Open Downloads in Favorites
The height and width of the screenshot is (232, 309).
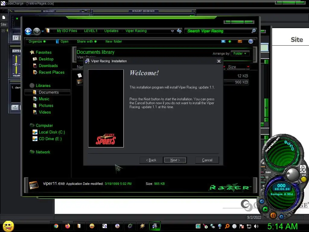[x=48, y=66]
